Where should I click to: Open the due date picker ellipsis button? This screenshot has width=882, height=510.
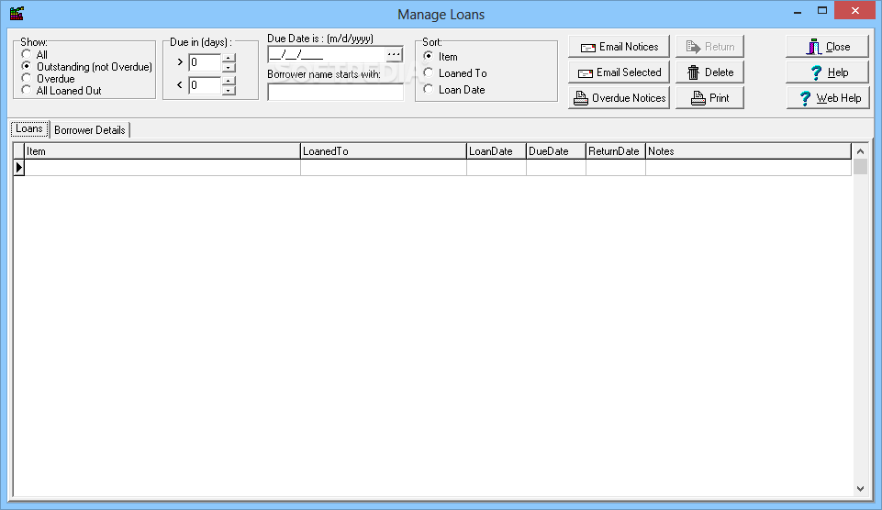click(394, 54)
